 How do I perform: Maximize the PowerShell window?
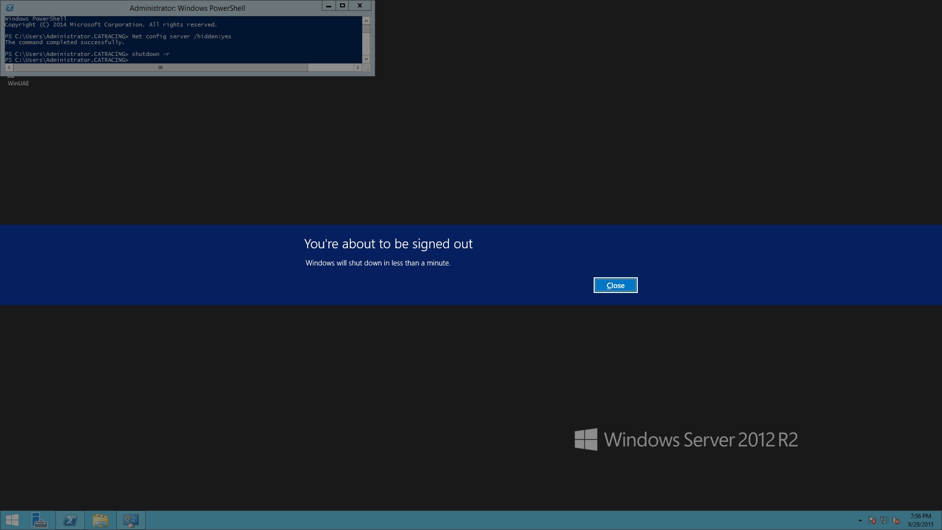[x=342, y=6]
